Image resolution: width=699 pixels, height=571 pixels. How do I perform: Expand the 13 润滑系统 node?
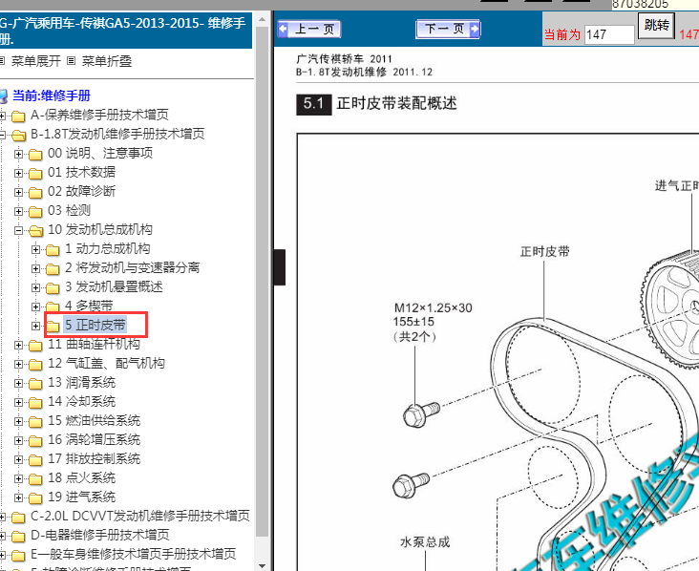(18, 383)
